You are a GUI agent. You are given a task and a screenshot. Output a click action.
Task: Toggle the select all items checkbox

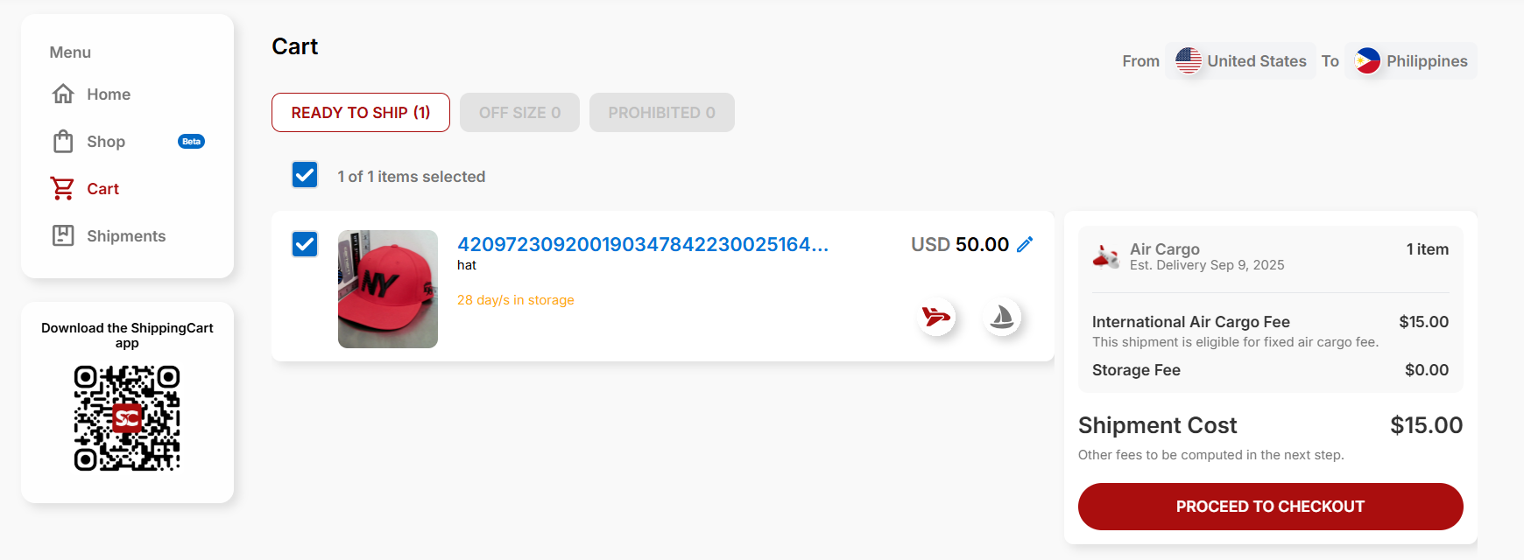coord(305,175)
